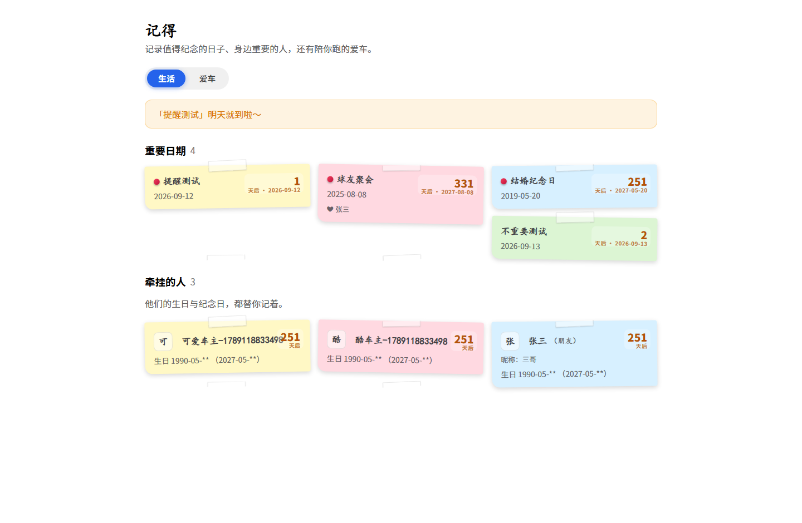The width and height of the screenshot is (802, 523).
Task: Click red dot on 结婚纪念日 card
Action: pyautogui.click(x=503, y=181)
